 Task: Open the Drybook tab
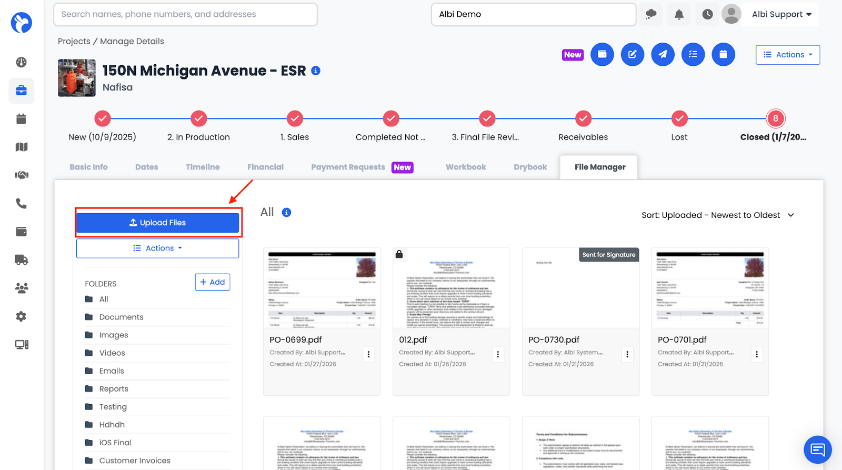click(x=530, y=167)
